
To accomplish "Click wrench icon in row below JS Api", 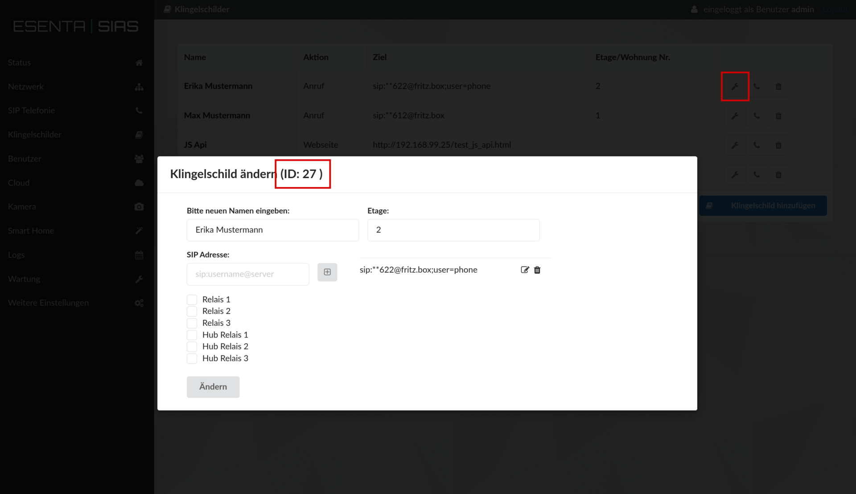I will [735, 174].
